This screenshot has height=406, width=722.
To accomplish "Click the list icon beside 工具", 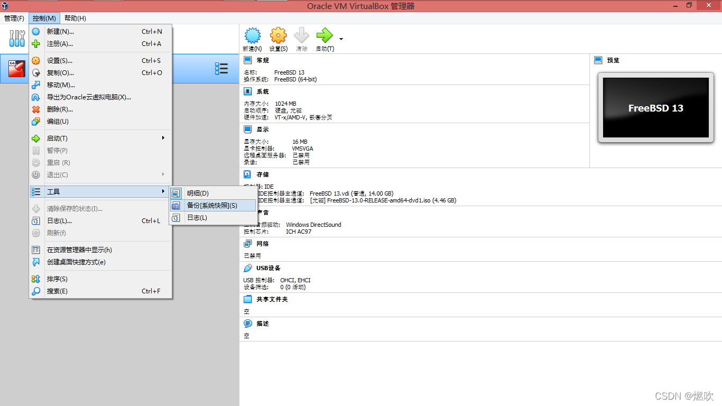I will pyautogui.click(x=36, y=191).
